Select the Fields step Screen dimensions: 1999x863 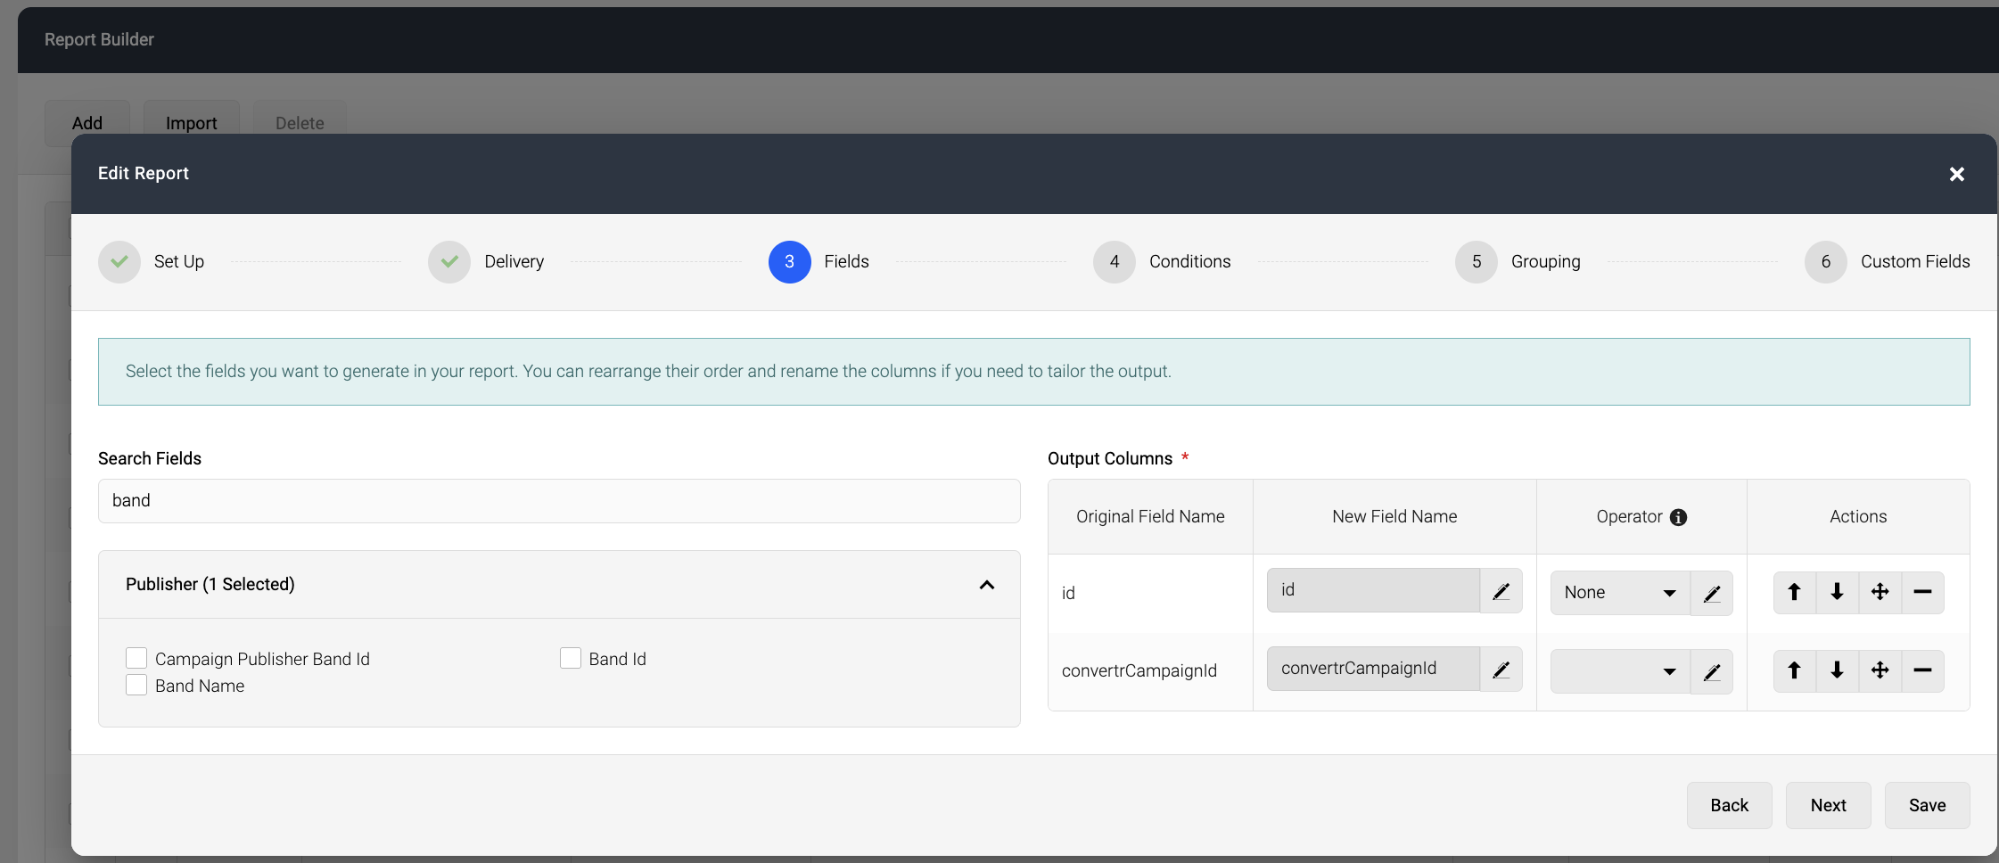point(819,262)
